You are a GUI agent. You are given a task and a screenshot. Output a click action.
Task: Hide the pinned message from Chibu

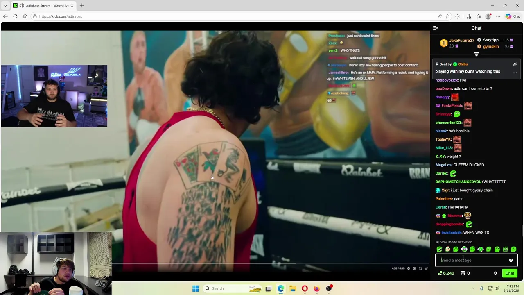click(x=515, y=64)
